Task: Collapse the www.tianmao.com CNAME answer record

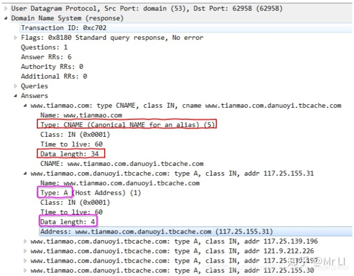Action: (x=25, y=106)
